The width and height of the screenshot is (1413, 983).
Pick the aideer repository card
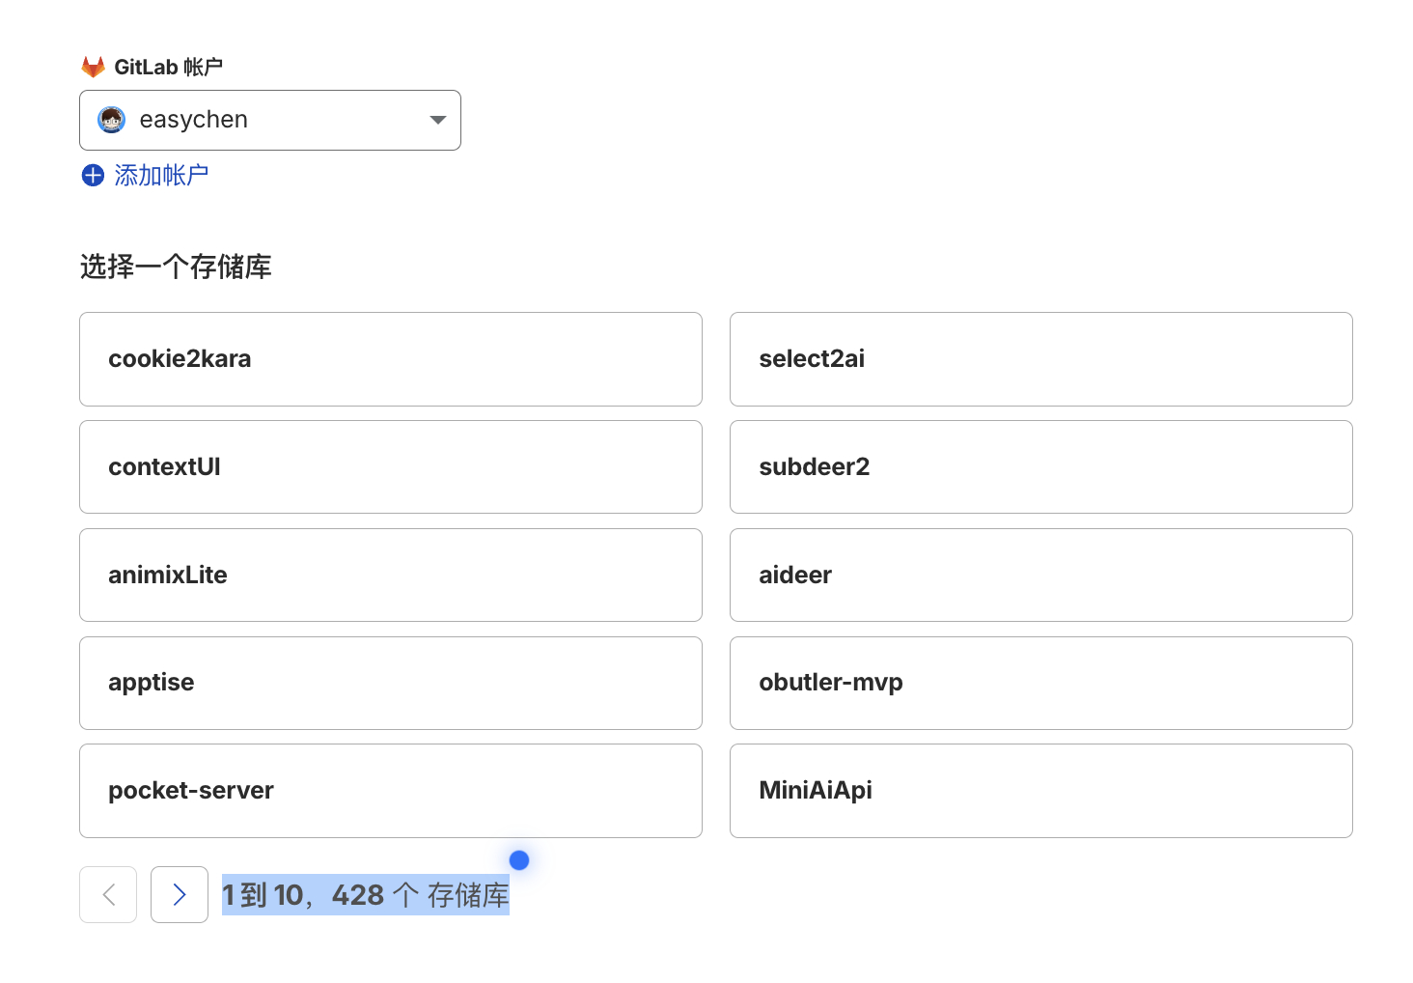[x=1041, y=575]
